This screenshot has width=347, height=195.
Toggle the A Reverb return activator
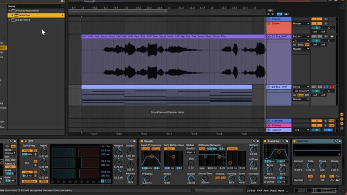[317, 121]
